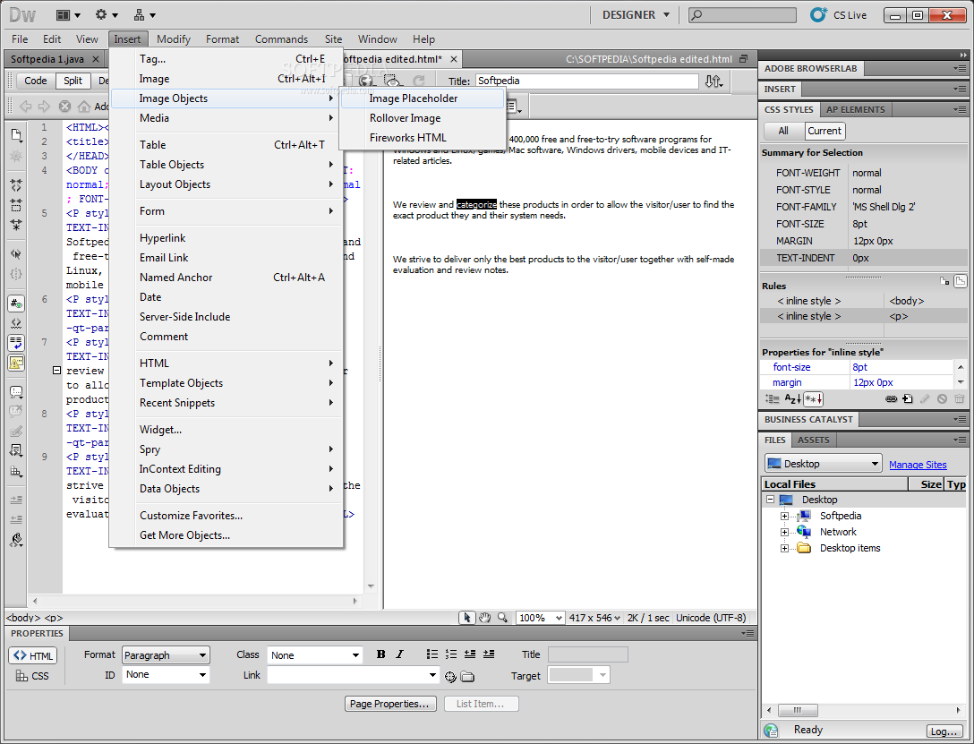Switch to the AP ELEMENTS tab
This screenshot has width=974, height=744.
(x=855, y=109)
